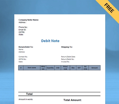Select the Contact No. field
119x104 pixels.
tap(23, 57)
